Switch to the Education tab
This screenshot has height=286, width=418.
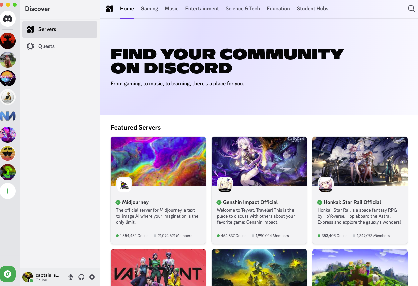278,9
